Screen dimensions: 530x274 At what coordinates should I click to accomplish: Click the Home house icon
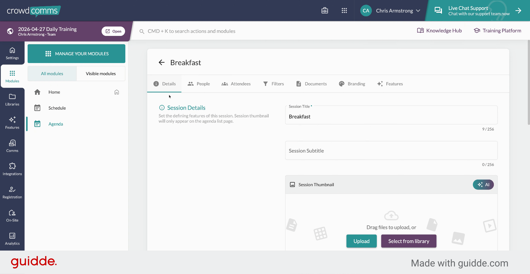(x=37, y=92)
